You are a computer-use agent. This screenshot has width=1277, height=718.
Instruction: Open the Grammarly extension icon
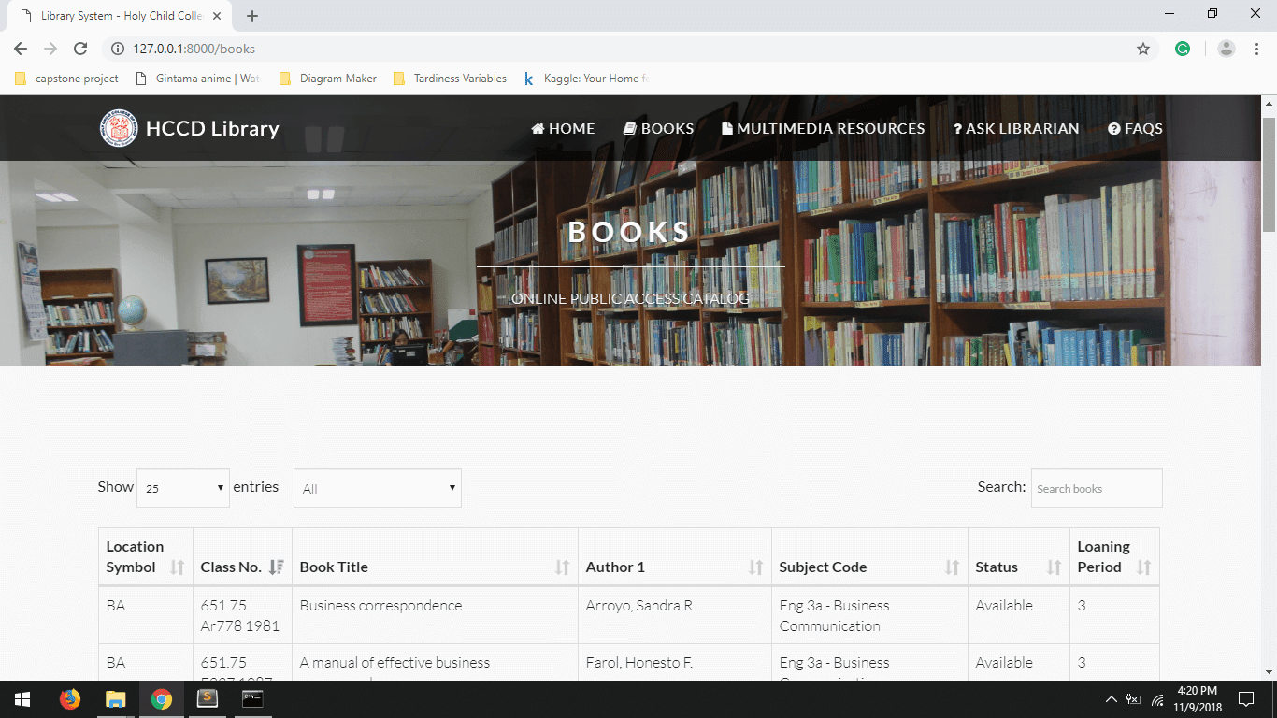pyautogui.click(x=1183, y=48)
